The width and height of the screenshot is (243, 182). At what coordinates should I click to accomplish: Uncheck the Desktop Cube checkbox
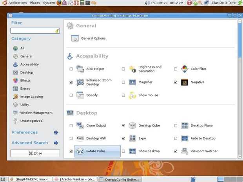click(123, 126)
